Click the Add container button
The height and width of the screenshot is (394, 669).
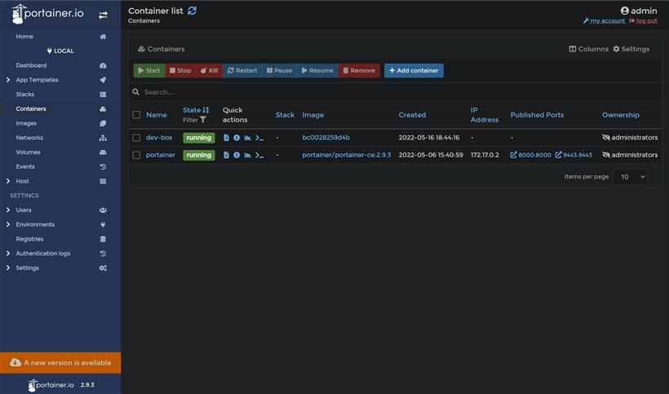pos(414,71)
